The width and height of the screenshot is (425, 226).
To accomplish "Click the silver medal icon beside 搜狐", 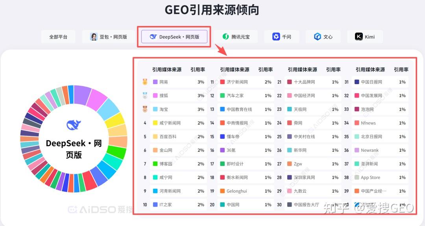I will click(x=145, y=95).
